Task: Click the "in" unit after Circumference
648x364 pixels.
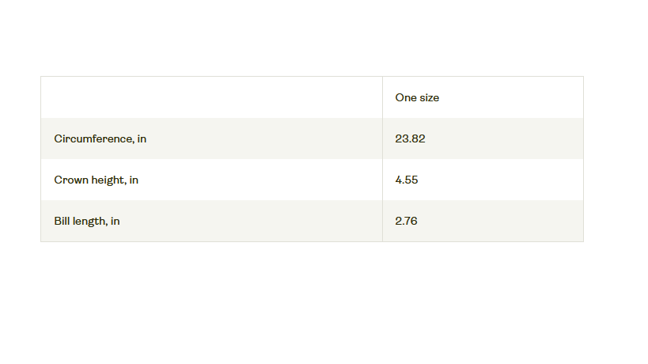Action: pos(142,138)
